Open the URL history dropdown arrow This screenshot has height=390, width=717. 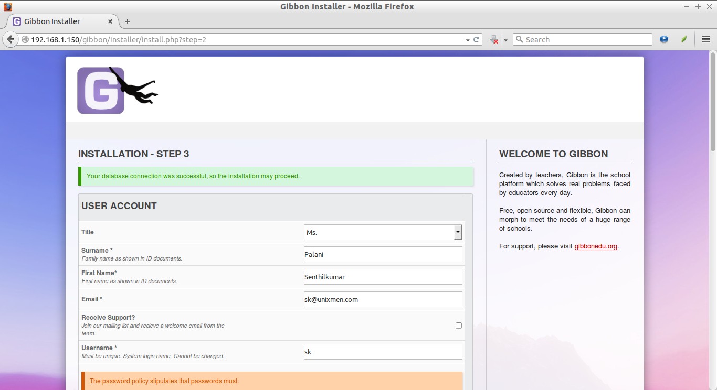tap(468, 40)
